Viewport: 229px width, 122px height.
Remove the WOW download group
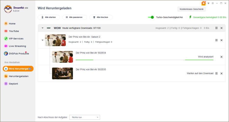221,28
